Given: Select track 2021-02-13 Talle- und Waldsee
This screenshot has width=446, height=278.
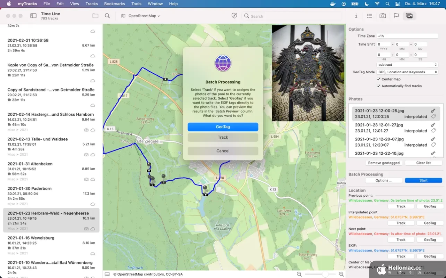Looking at the screenshot, I should coord(51,146).
